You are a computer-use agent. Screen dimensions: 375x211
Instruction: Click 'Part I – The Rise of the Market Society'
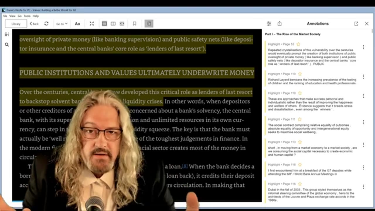293,34
